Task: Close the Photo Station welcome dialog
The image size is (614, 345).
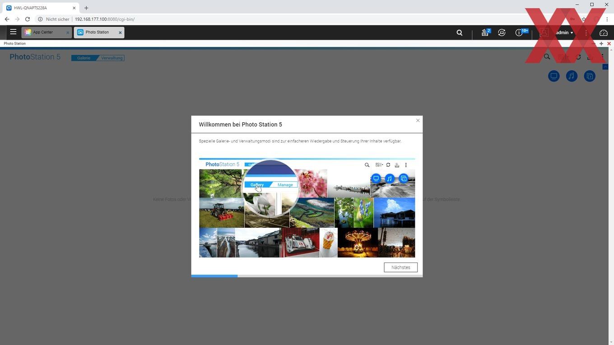Action: point(418,120)
